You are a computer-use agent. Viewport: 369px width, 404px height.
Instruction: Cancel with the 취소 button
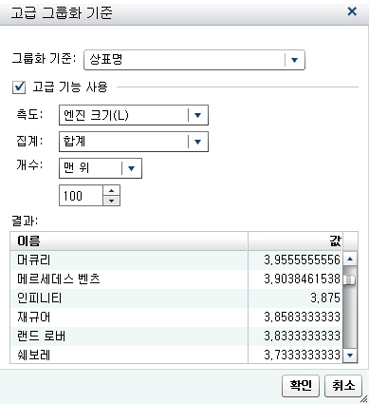click(x=343, y=386)
